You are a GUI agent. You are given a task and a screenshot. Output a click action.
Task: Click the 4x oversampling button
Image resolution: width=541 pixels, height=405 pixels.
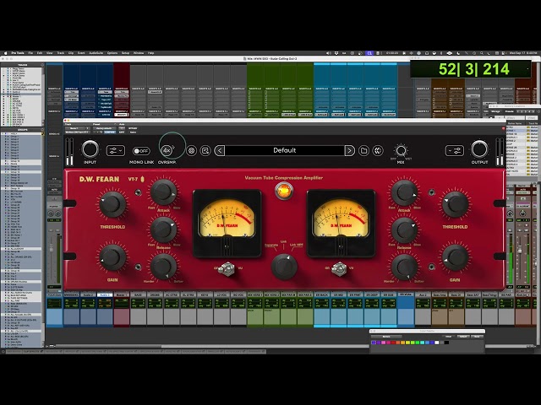click(167, 150)
